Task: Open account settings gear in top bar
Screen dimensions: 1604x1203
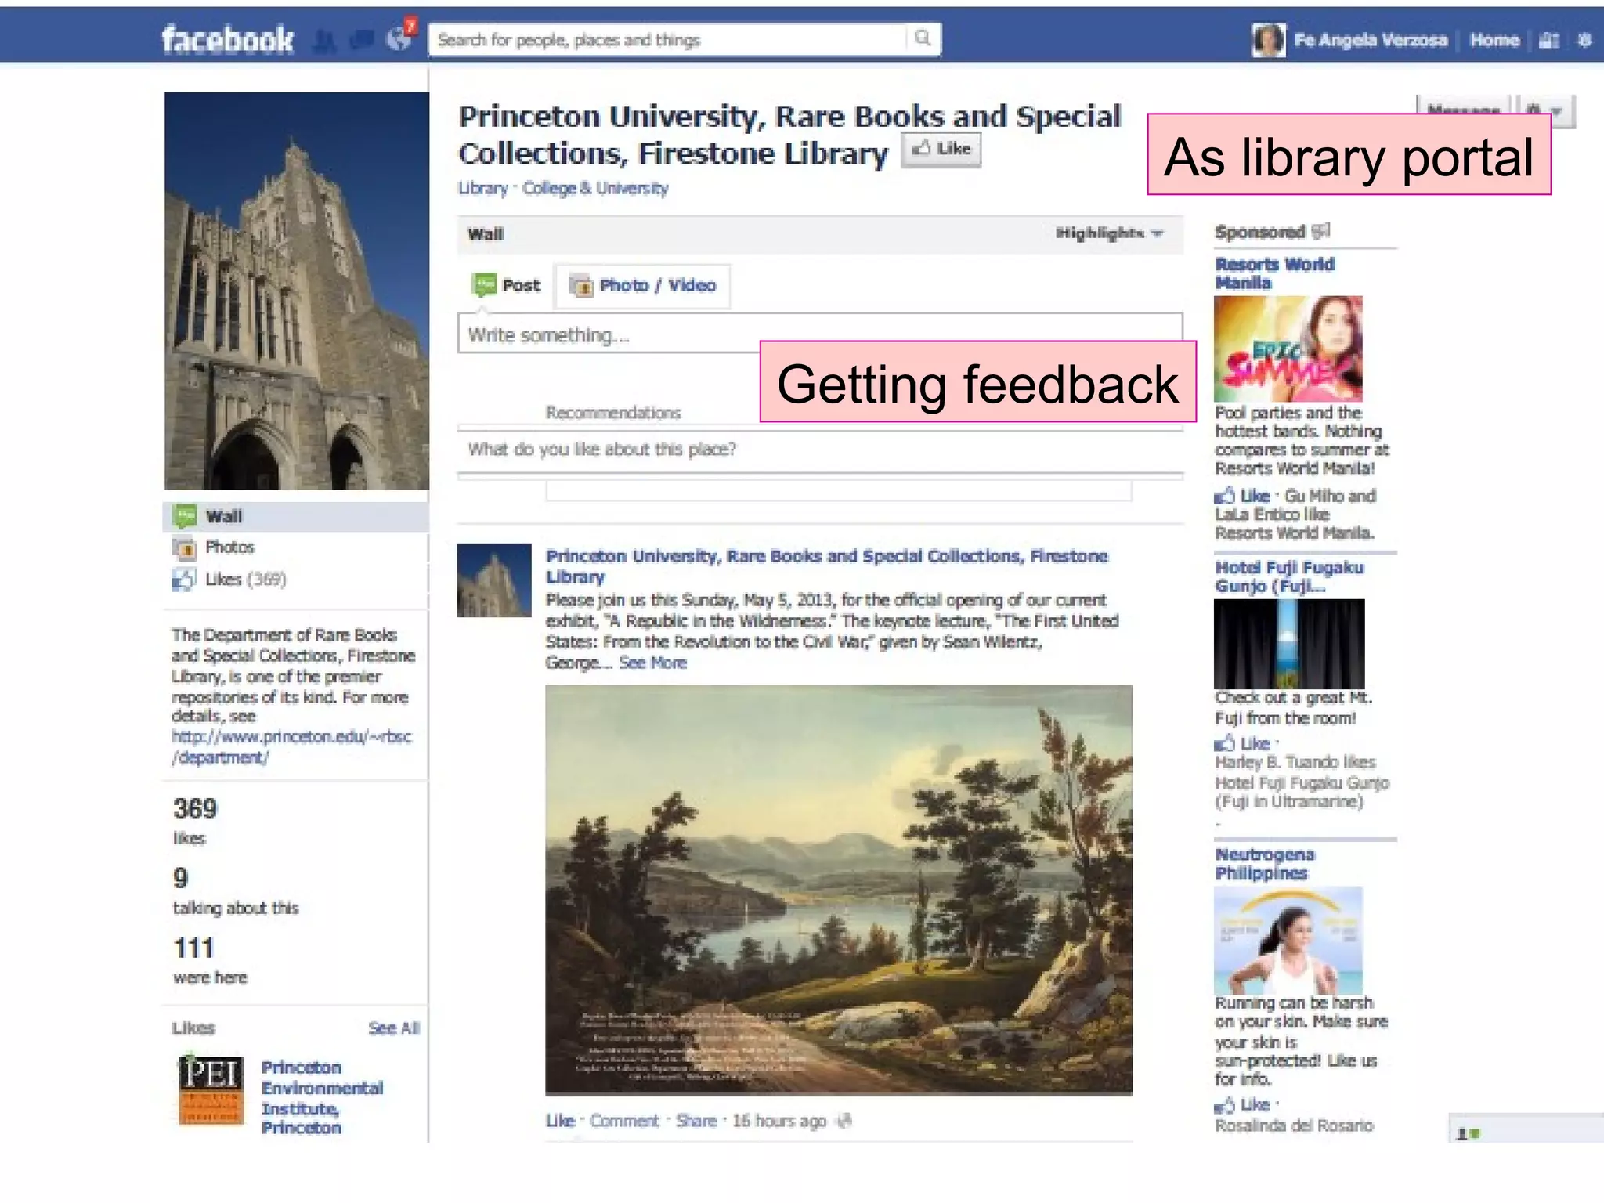Action: pos(1584,41)
